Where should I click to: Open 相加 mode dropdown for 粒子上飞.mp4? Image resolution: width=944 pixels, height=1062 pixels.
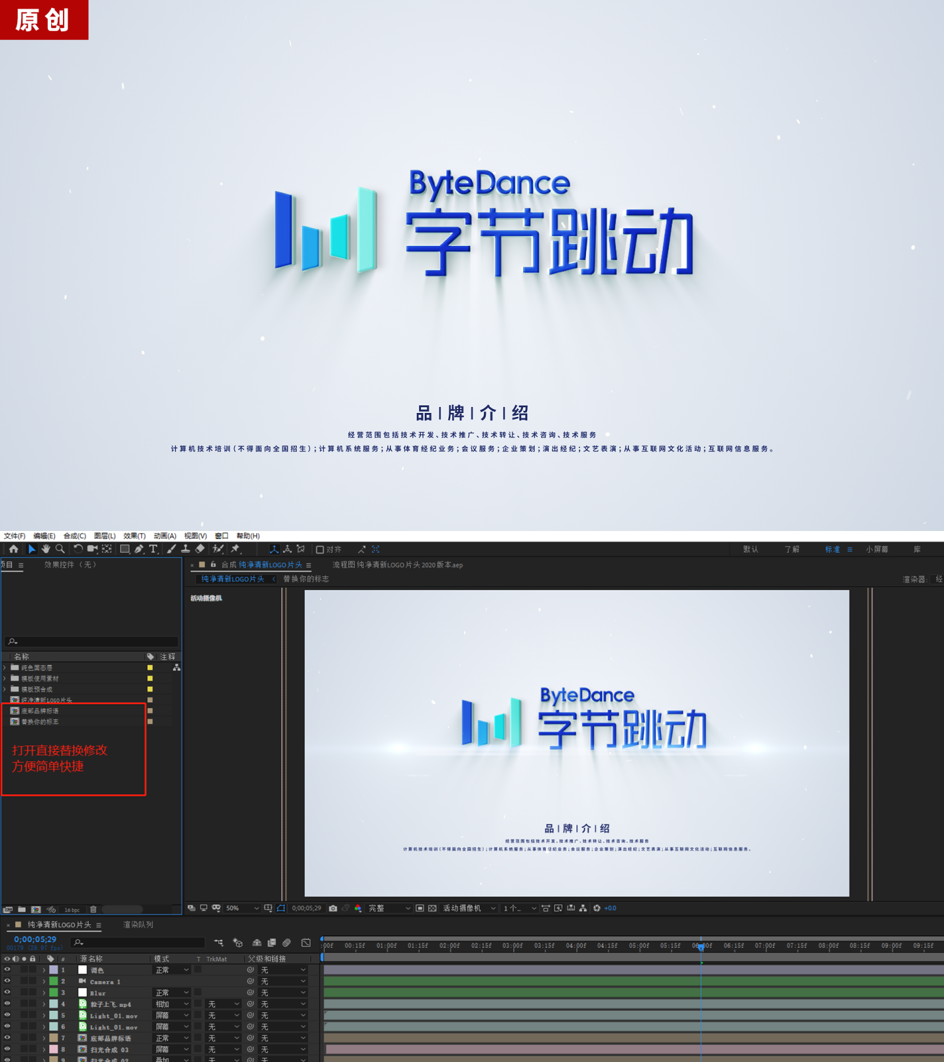point(172,1004)
